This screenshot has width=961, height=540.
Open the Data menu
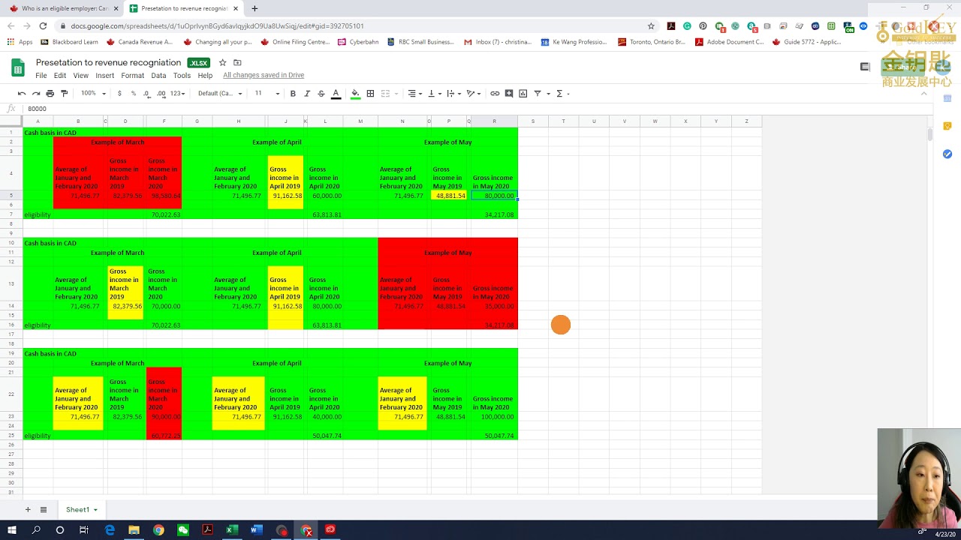pos(158,76)
